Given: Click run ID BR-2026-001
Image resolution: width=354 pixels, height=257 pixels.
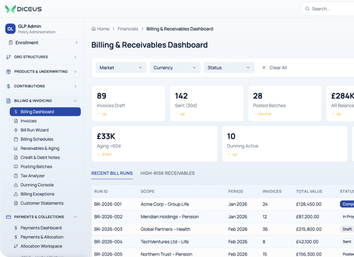Looking at the screenshot, I should pos(108,204).
